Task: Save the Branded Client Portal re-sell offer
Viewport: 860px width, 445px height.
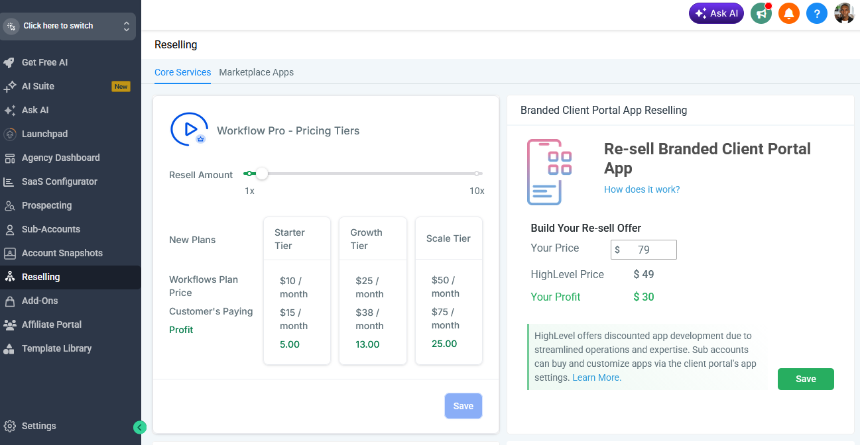Action: pyautogui.click(x=806, y=379)
